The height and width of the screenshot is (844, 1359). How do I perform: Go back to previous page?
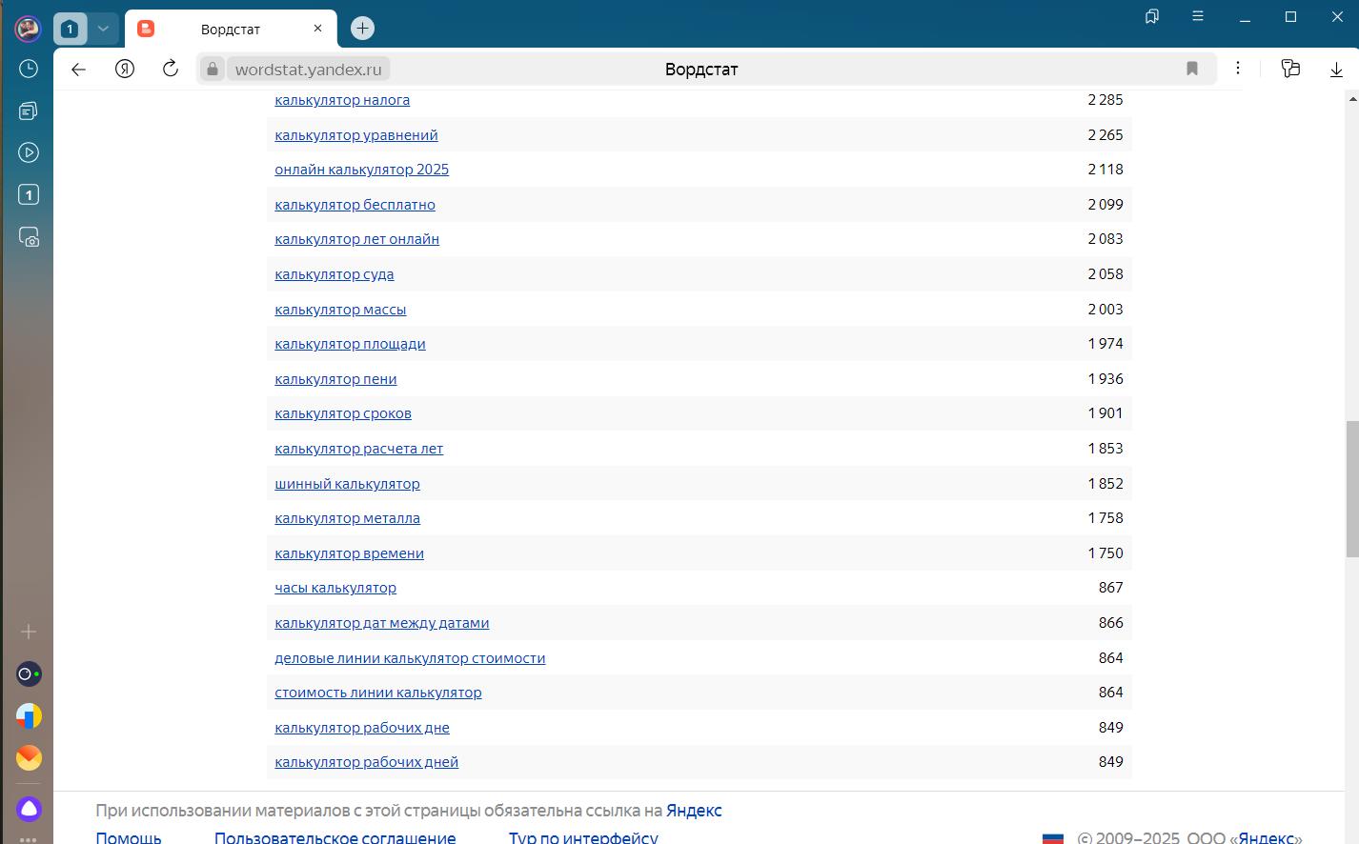coord(79,69)
